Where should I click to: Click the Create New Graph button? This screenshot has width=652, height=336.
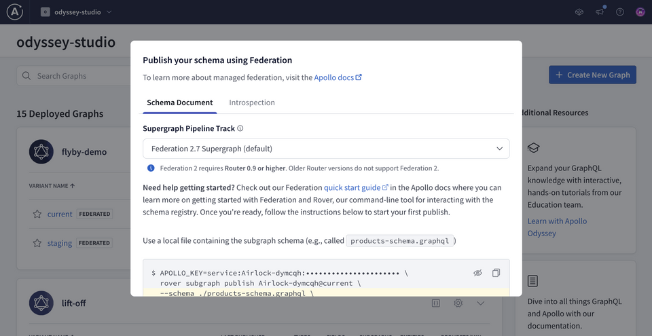point(592,75)
